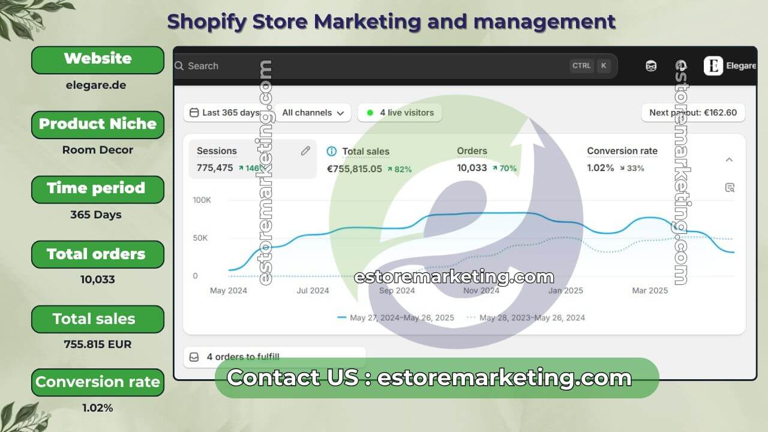Click the calendar icon in date button
The width and height of the screenshot is (768, 432).
(194, 113)
